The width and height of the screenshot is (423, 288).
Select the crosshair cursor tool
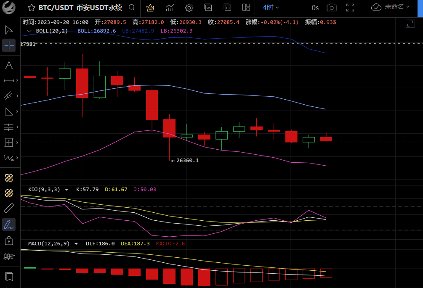pos(9,45)
